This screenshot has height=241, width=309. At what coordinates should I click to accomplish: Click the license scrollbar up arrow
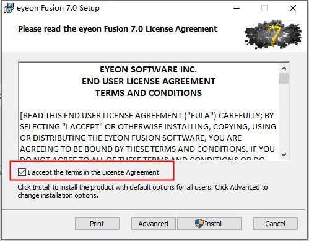pos(284,68)
